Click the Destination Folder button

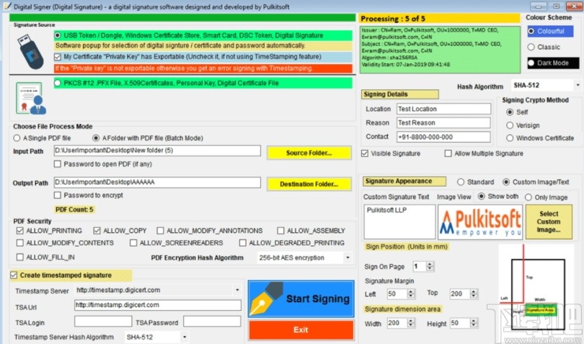click(309, 184)
